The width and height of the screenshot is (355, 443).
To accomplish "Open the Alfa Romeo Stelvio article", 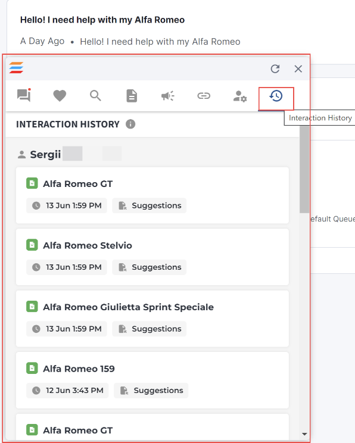I will 88,245.
